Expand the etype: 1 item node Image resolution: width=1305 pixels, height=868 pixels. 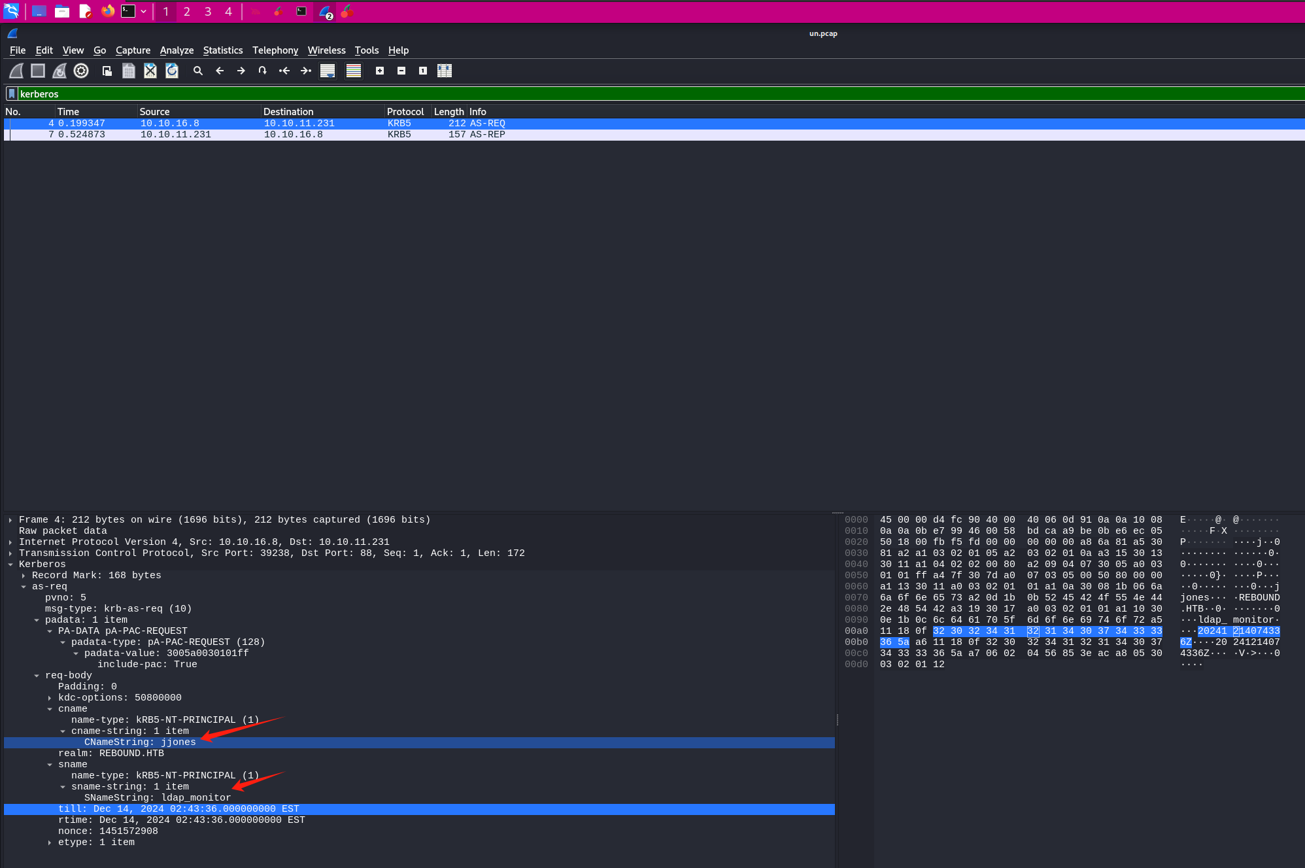pyautogui.click(x=50, y=842)
